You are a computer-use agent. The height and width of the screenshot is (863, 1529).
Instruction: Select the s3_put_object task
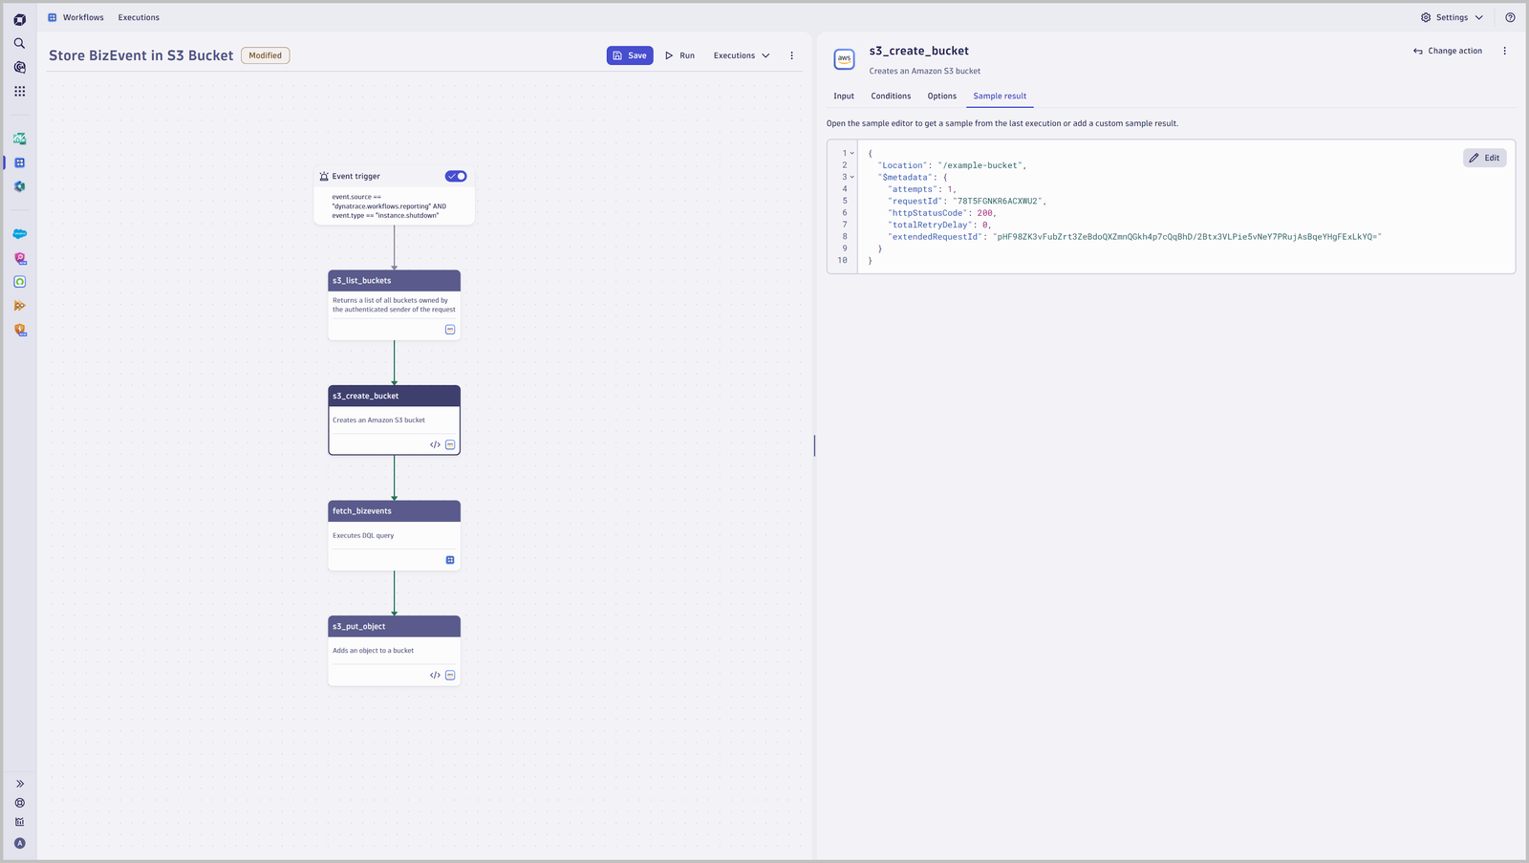tap(394, 650)
